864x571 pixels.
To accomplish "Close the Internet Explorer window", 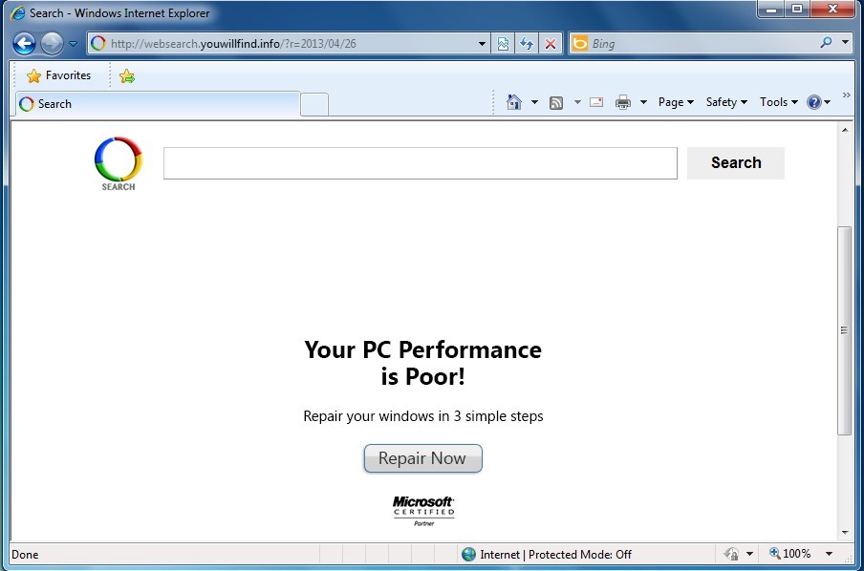I will point(832,10).
